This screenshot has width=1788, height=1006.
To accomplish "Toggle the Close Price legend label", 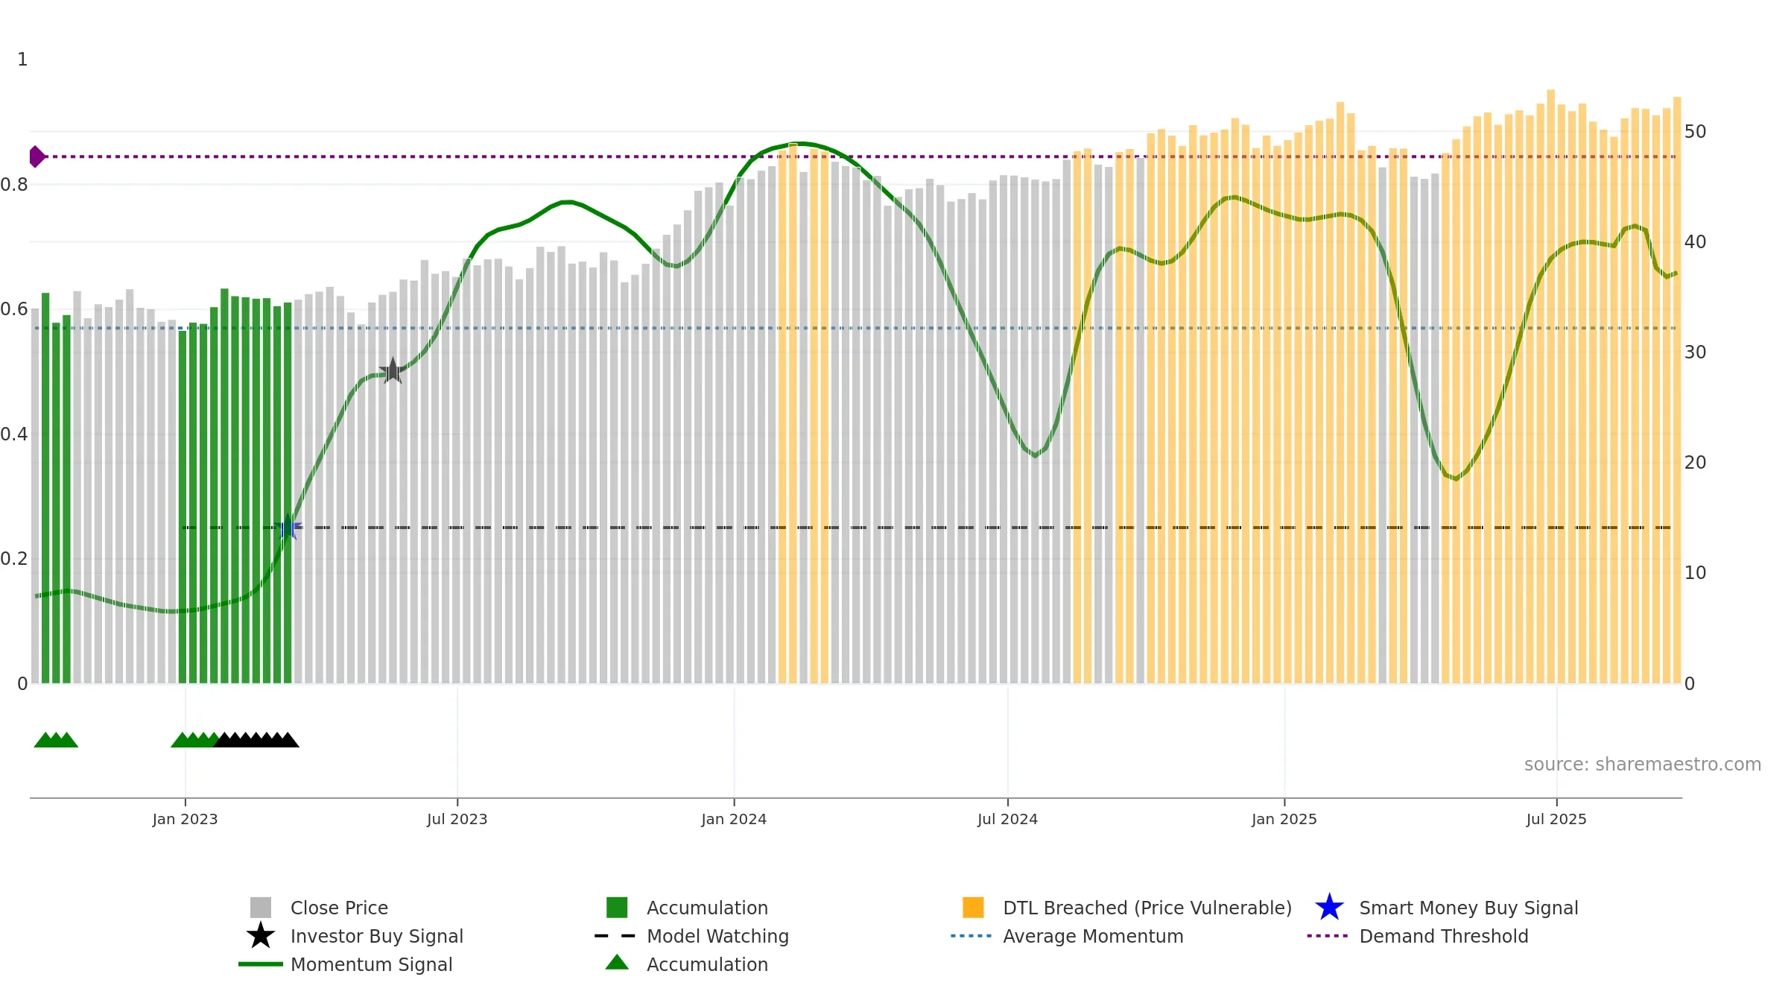I will click(339, 908).
